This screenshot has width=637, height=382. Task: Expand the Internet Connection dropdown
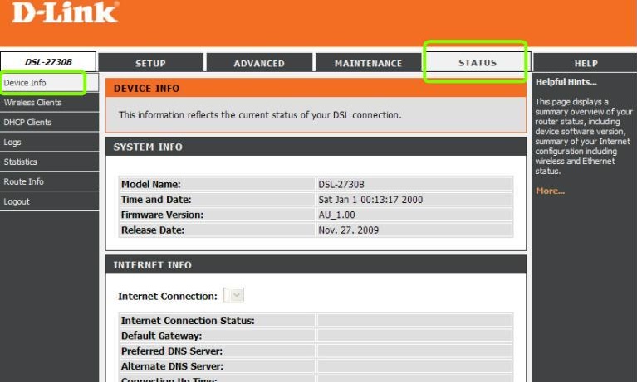pos(233,295)
